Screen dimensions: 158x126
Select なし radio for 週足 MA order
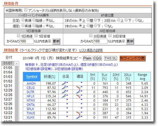click(x=47, y=26)
